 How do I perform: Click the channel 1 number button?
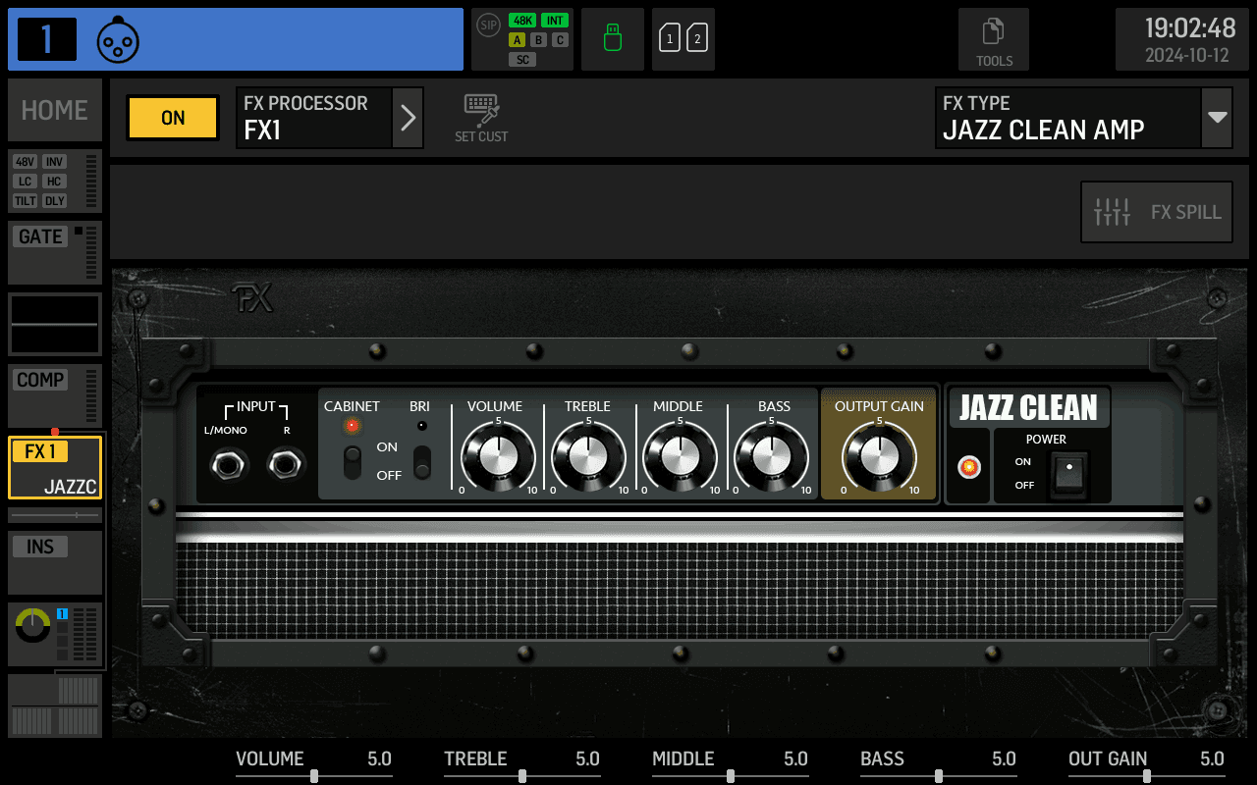(x=47, y=39)
